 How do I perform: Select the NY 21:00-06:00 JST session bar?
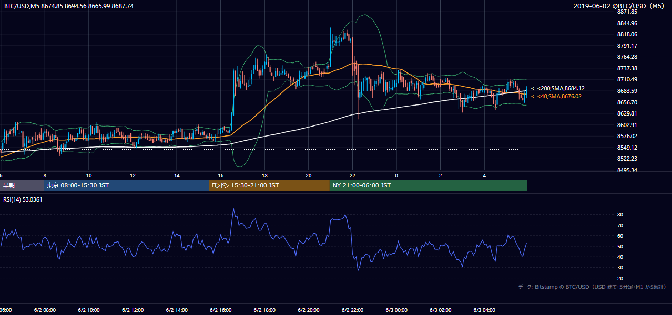429,185
